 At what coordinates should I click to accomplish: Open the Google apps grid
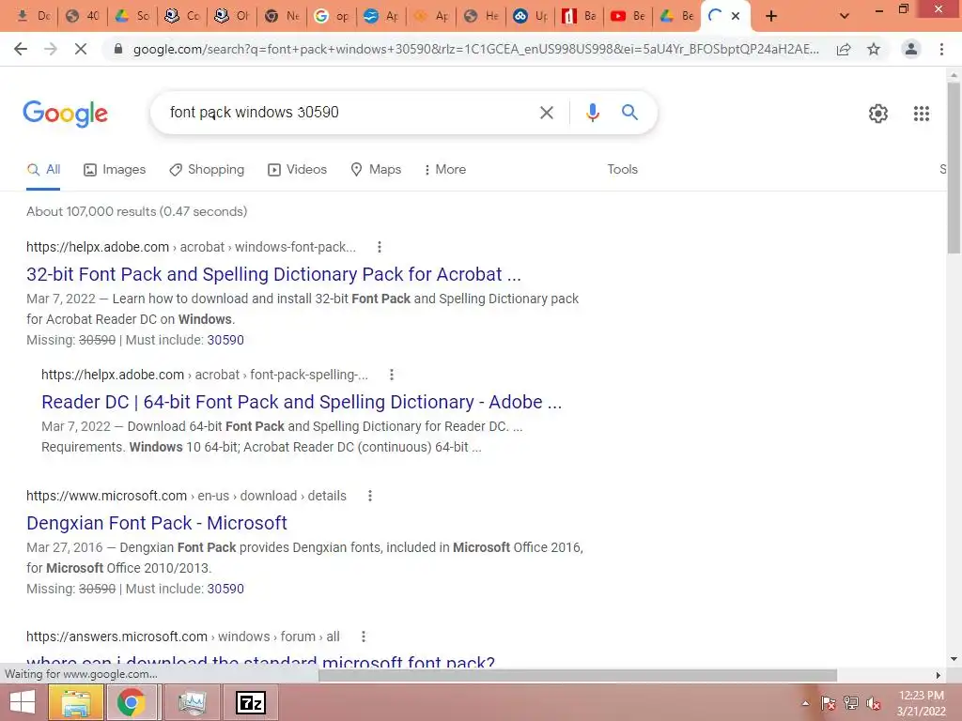point(922,114)
